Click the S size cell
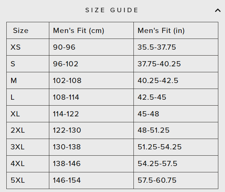Screen dimensions: 225x192 point(13,64)
